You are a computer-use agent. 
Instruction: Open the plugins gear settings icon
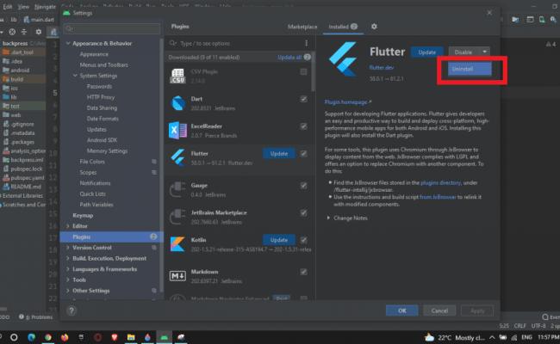374,27
